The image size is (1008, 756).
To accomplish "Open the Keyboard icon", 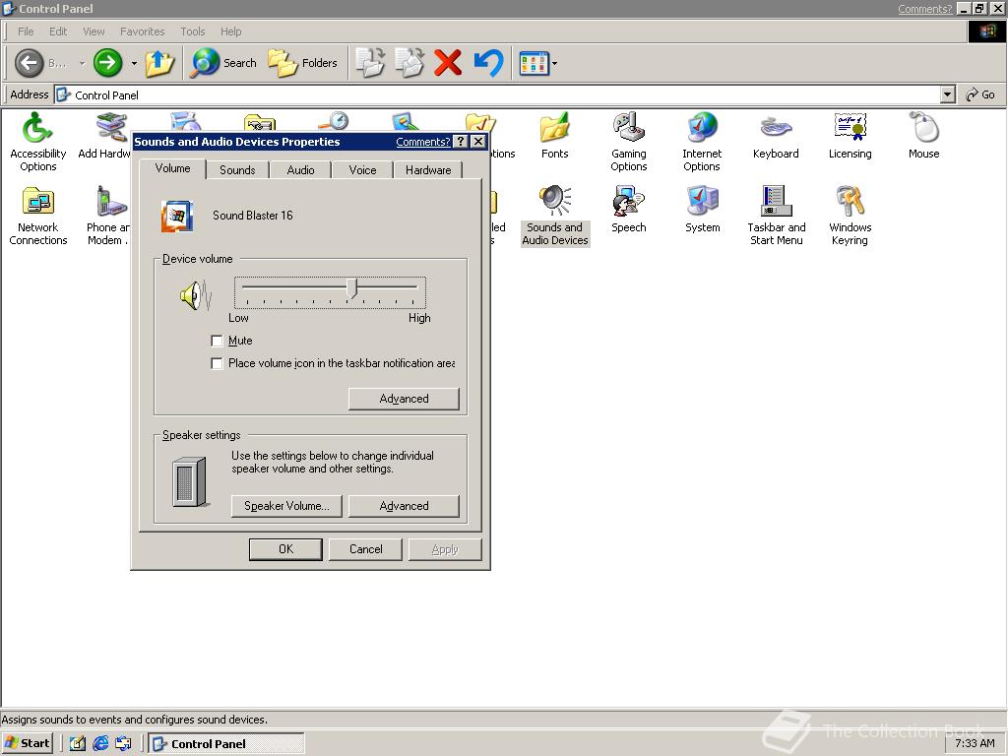I will pyautogui.click(x=776, y=135).
